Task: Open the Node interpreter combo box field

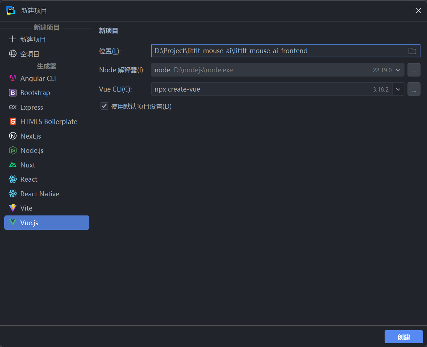Action: [x=277, y=70]
